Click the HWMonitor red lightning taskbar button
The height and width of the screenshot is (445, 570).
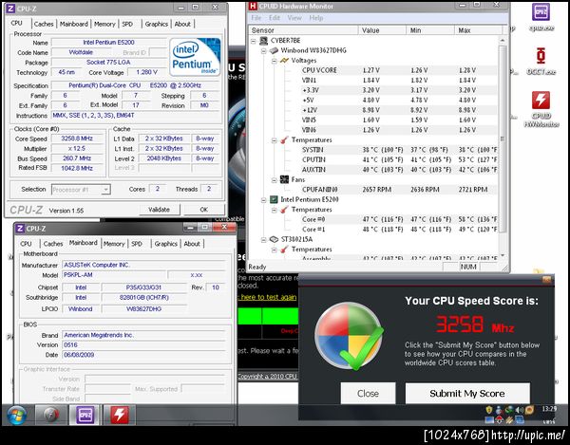pyautogui.click(x=120, y=416)
